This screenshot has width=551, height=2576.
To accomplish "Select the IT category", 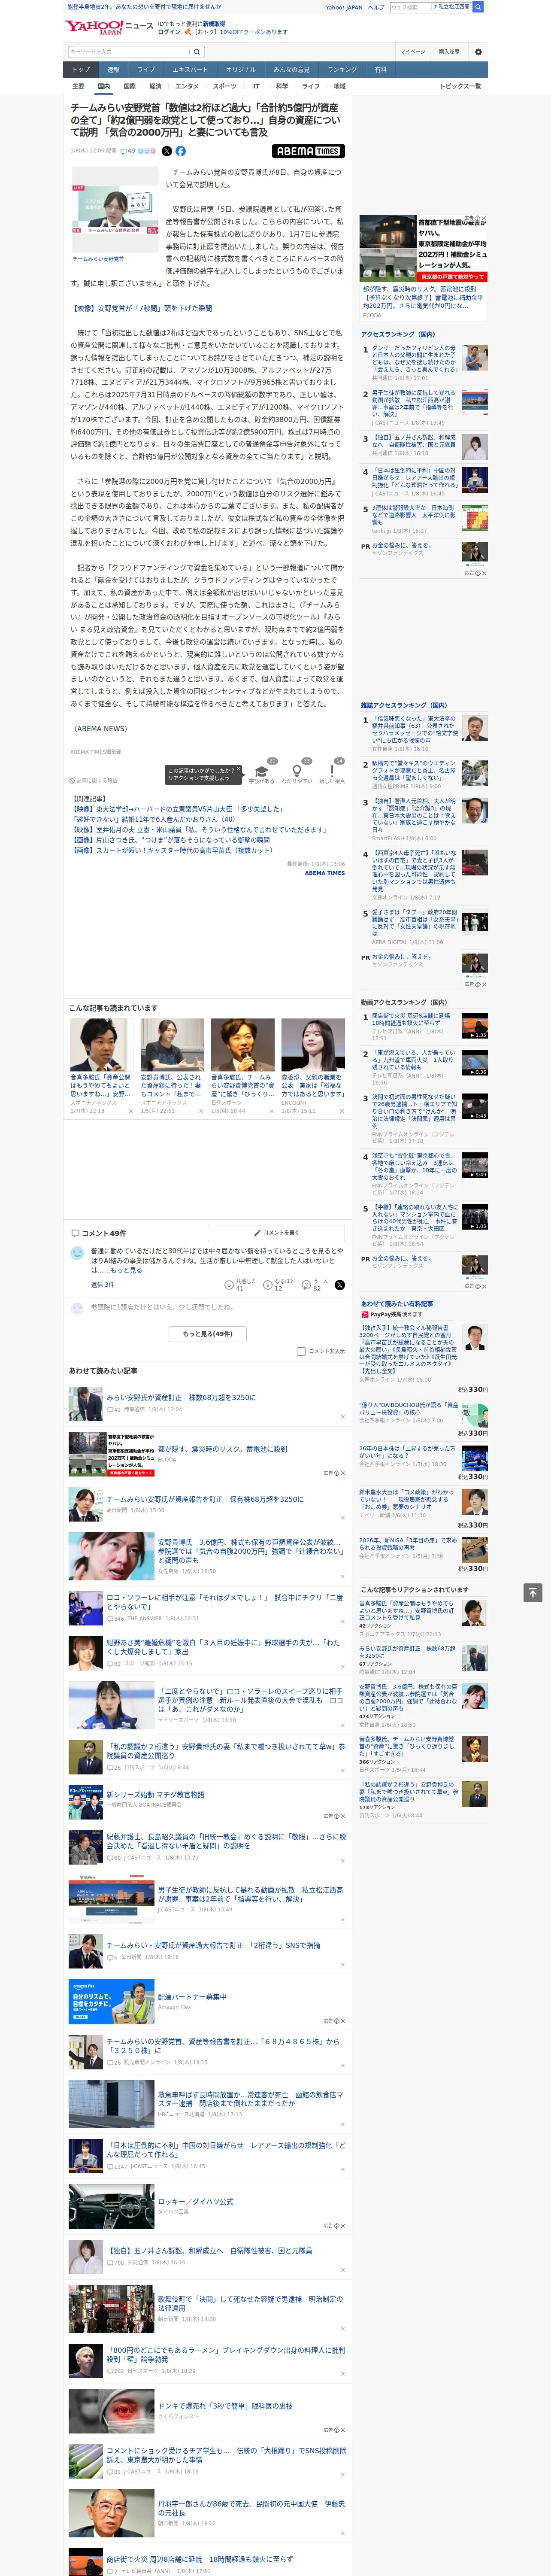I will coord(256,87).
